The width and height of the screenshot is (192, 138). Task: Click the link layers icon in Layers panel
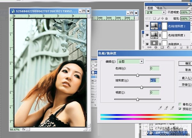149,47
